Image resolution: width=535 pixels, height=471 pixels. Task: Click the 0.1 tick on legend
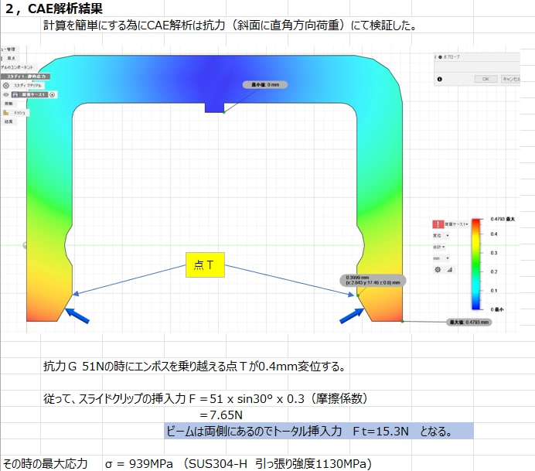click(494, 291)
